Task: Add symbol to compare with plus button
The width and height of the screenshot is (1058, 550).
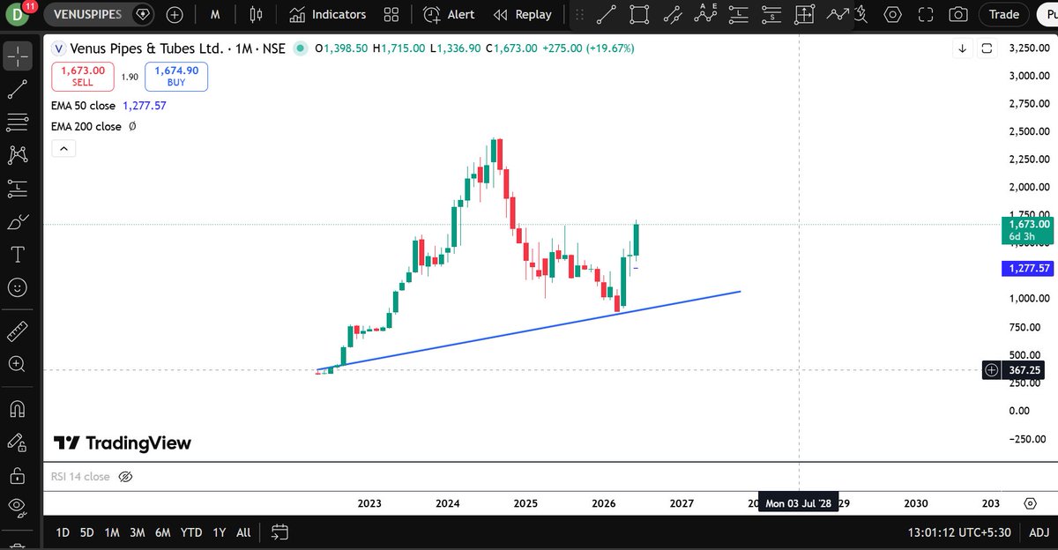Action: pos(175,14)
